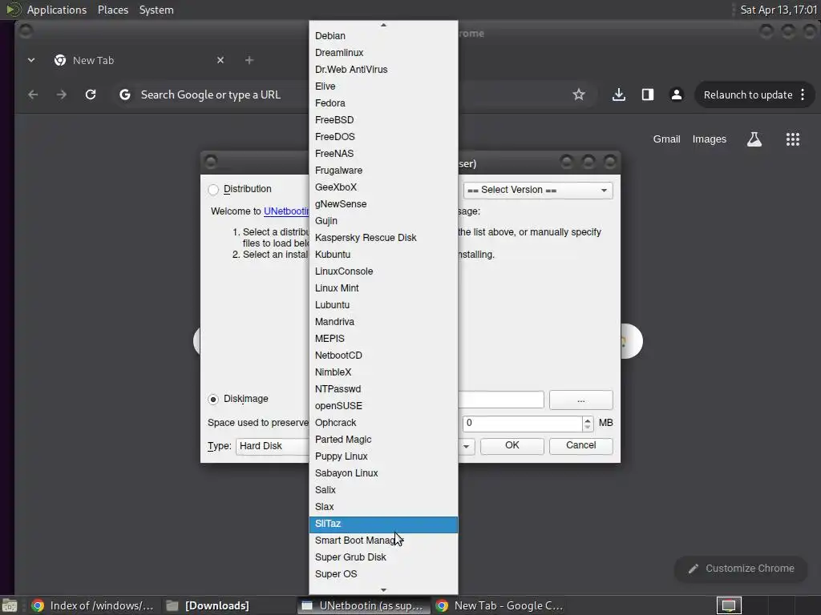Viewport: 821px width, 615px height.
Task: Select Gujin entry
Action: 383,221
